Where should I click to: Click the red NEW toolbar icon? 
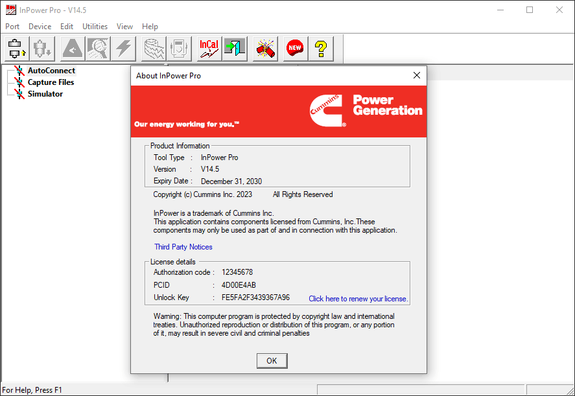294,48
